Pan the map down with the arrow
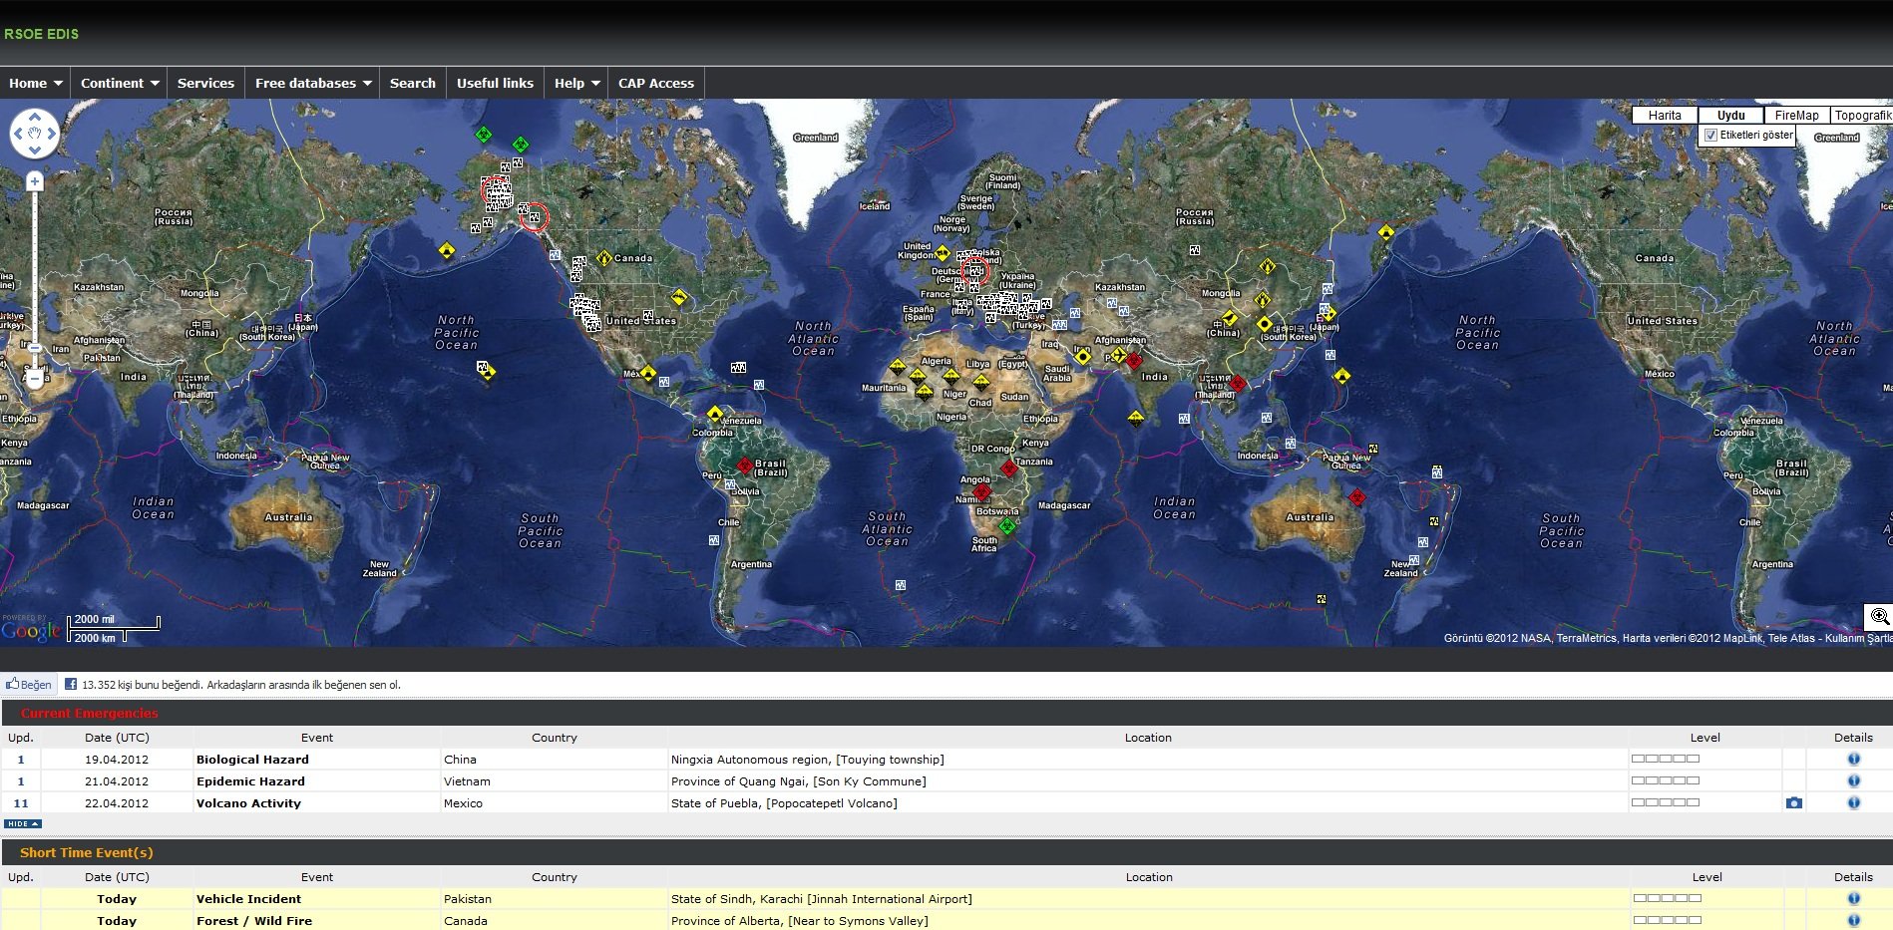 (35, 151)
